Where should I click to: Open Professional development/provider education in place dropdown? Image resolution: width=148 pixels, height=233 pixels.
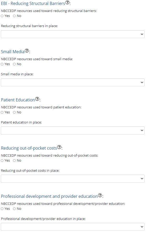[x=73, y=227]
